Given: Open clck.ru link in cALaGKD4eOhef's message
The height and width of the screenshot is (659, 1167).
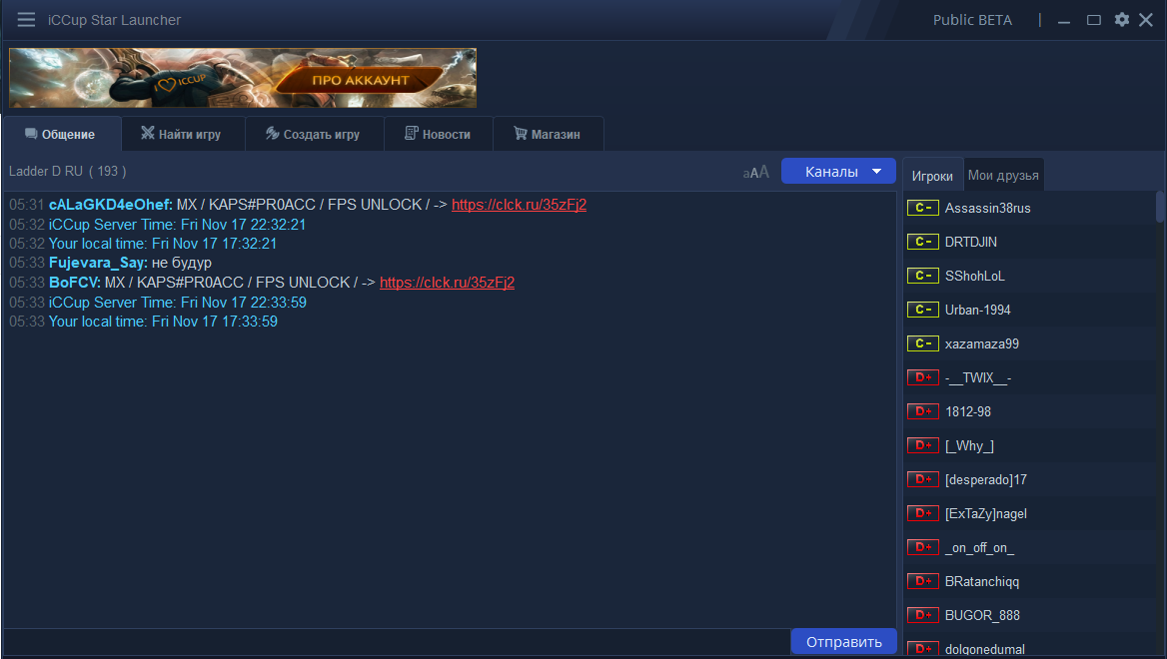Looking at the screenshot, I should click(519, 205).
